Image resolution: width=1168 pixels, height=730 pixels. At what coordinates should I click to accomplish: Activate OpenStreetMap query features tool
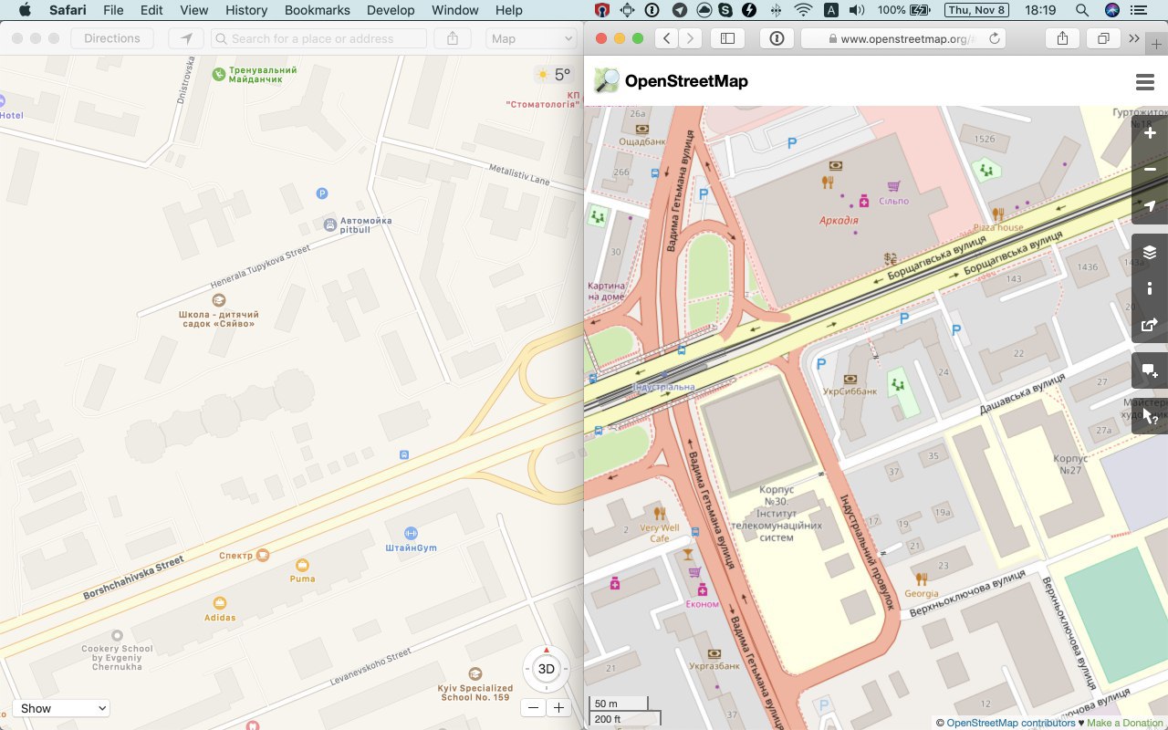pyautogui.click(x=1150, y=416)
